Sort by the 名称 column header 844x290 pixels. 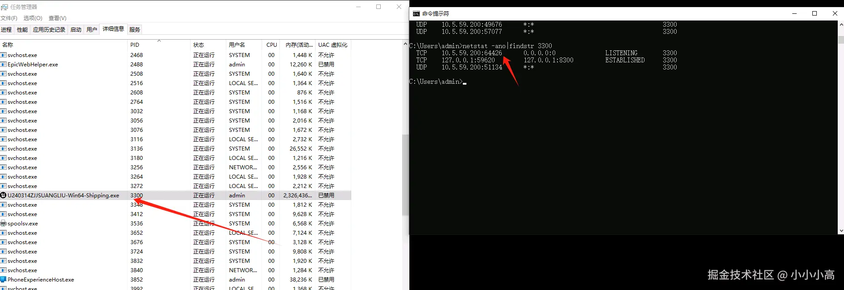[x=64, y=45]
